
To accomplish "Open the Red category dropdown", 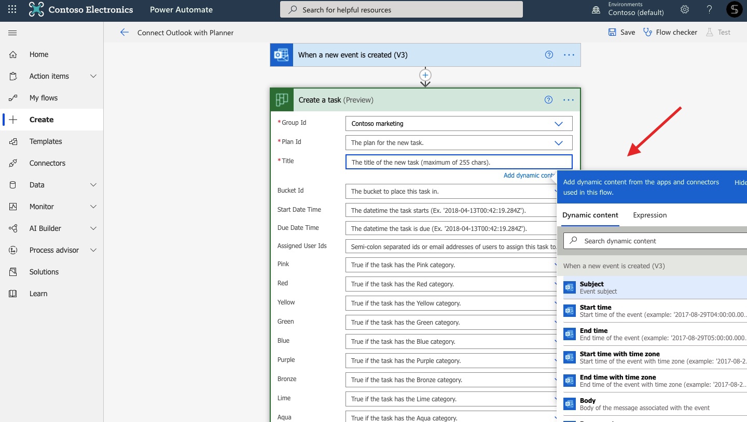I will (451, 284).
